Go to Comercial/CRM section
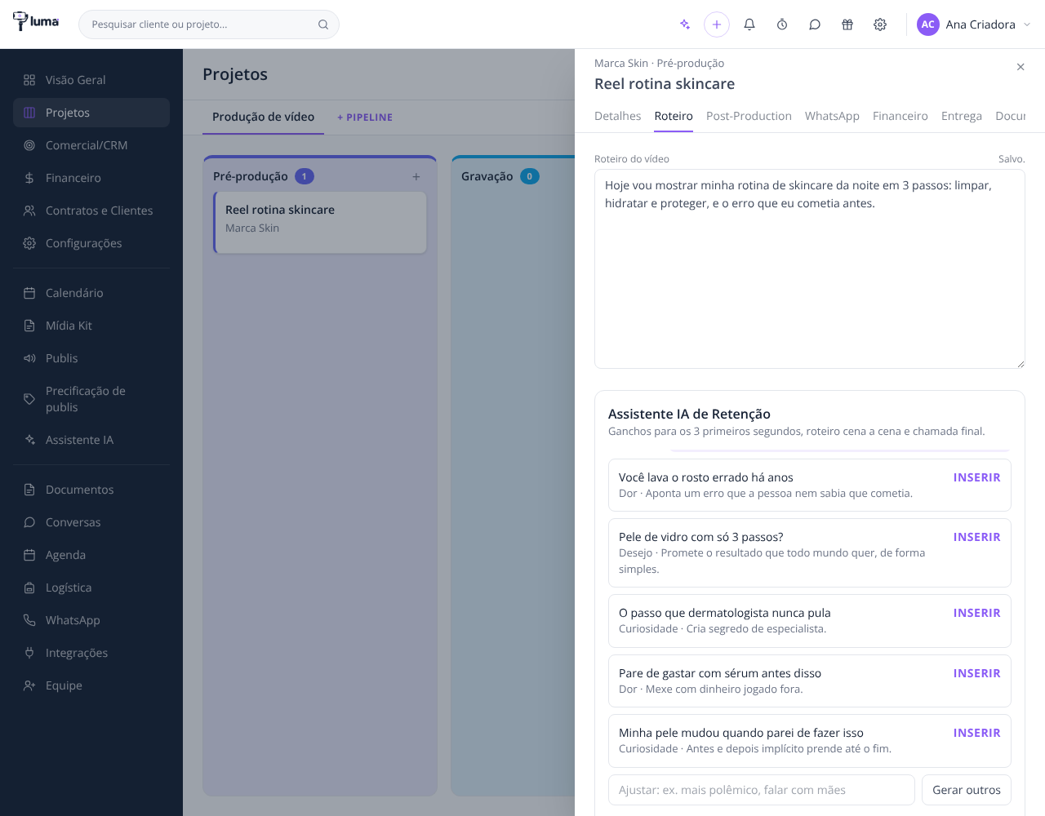 (91, 145)
